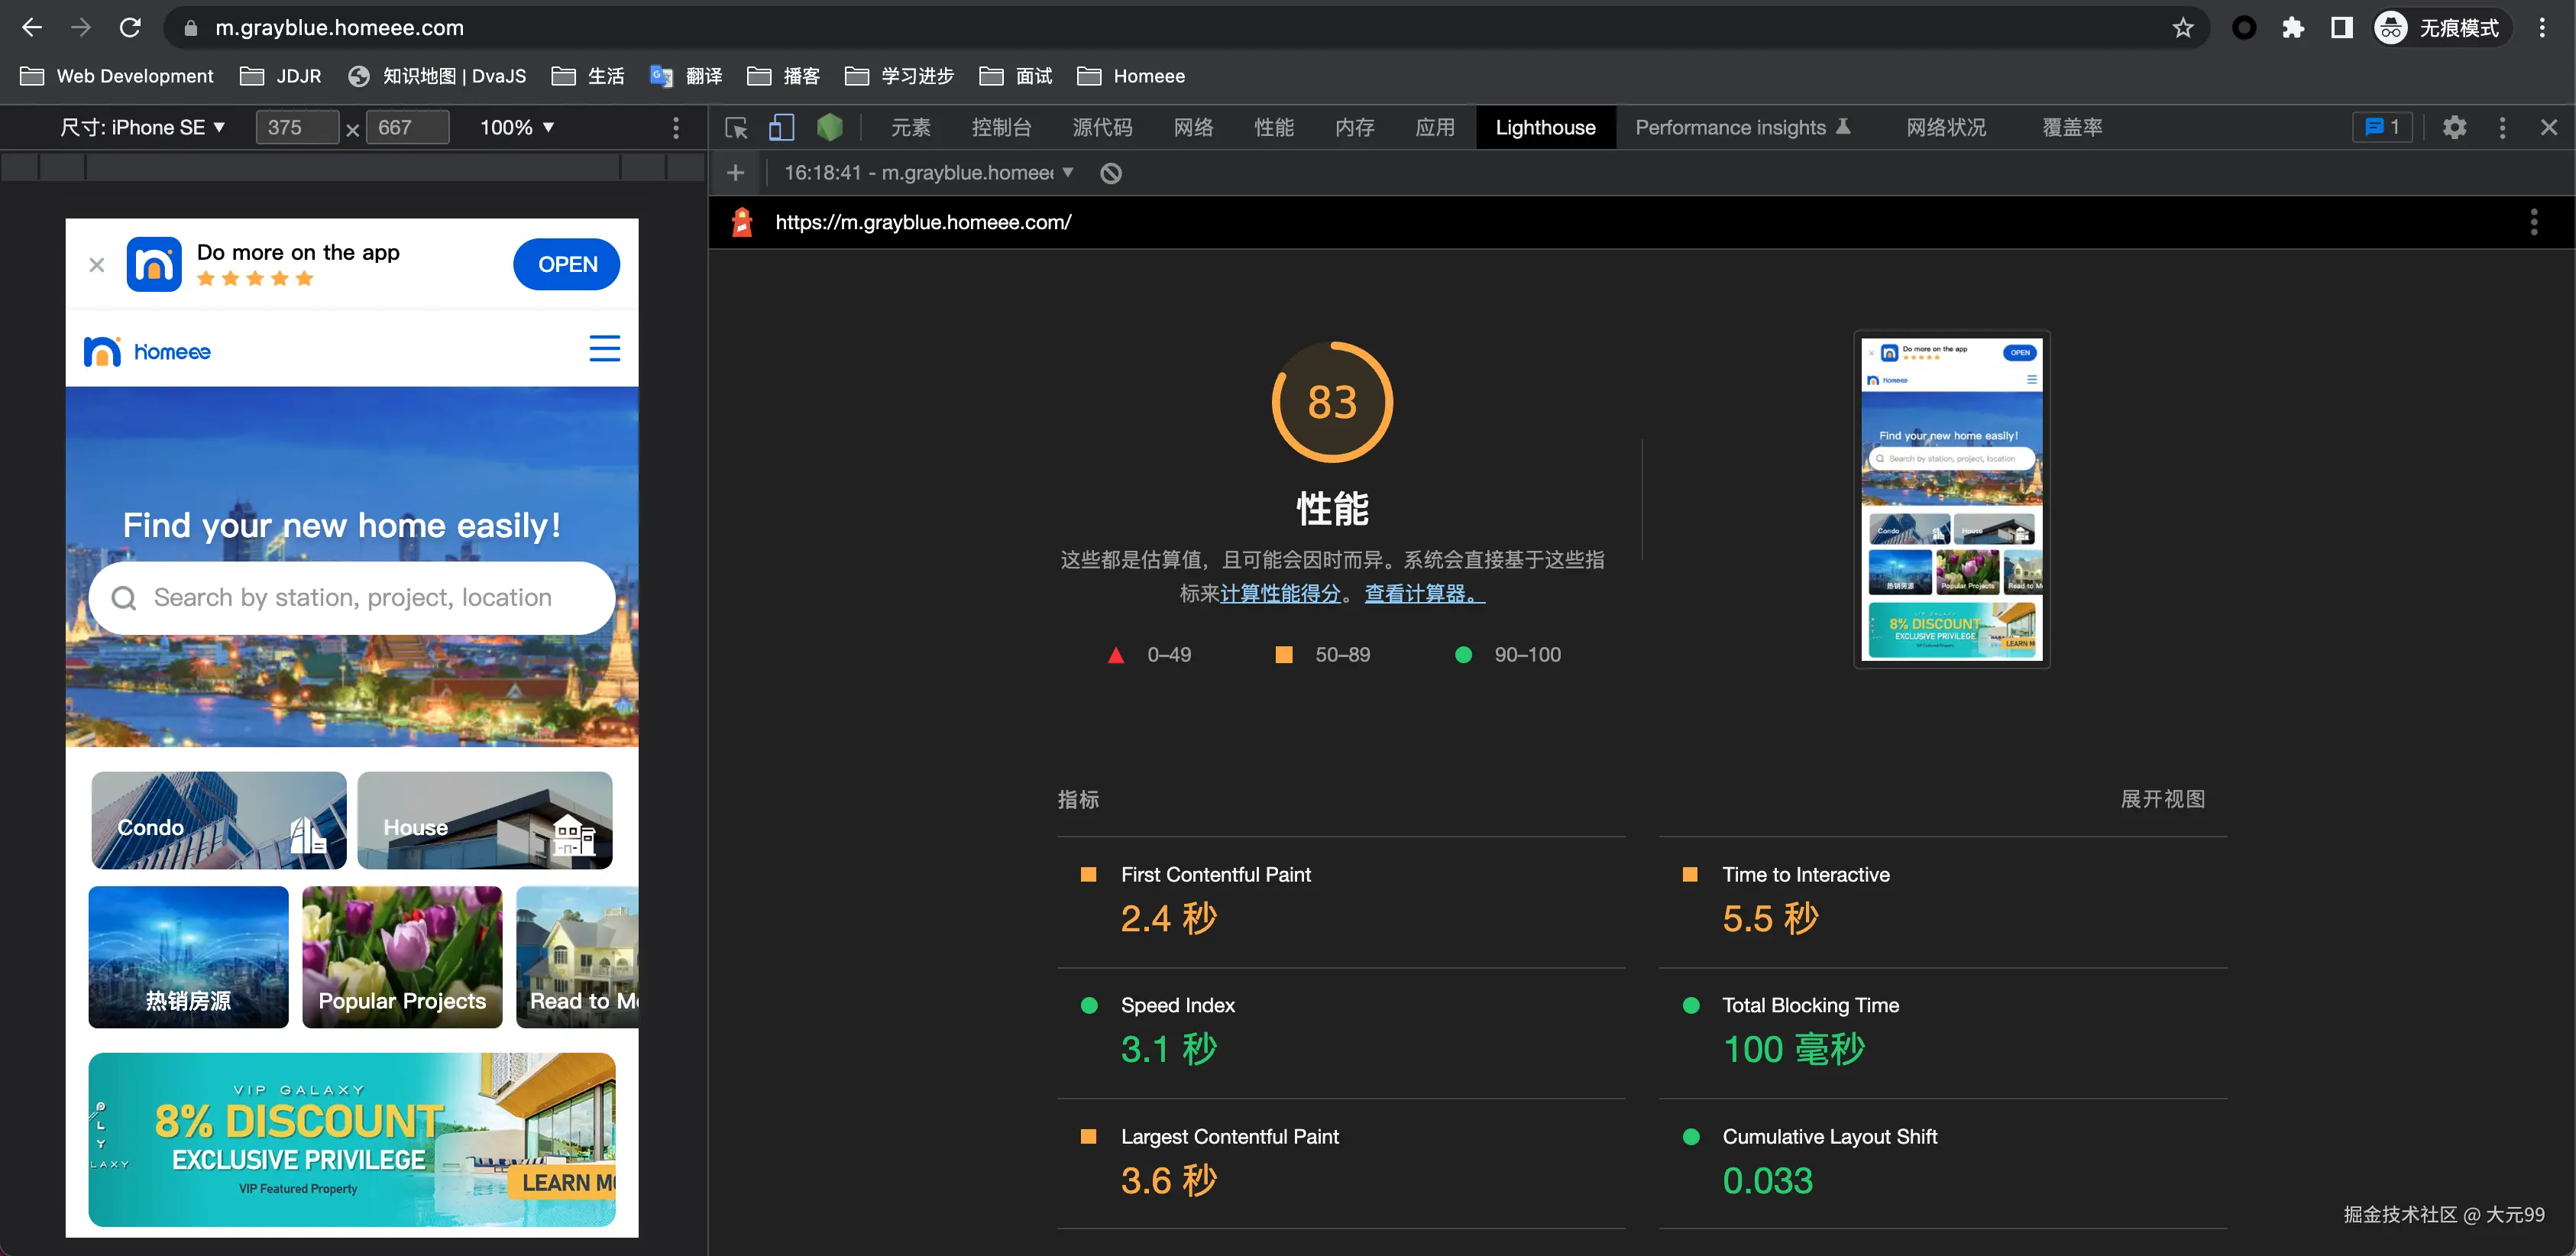Switch to the 网络 tab
This screenshot has width=2576, height=1256.
coord(1193,128)
